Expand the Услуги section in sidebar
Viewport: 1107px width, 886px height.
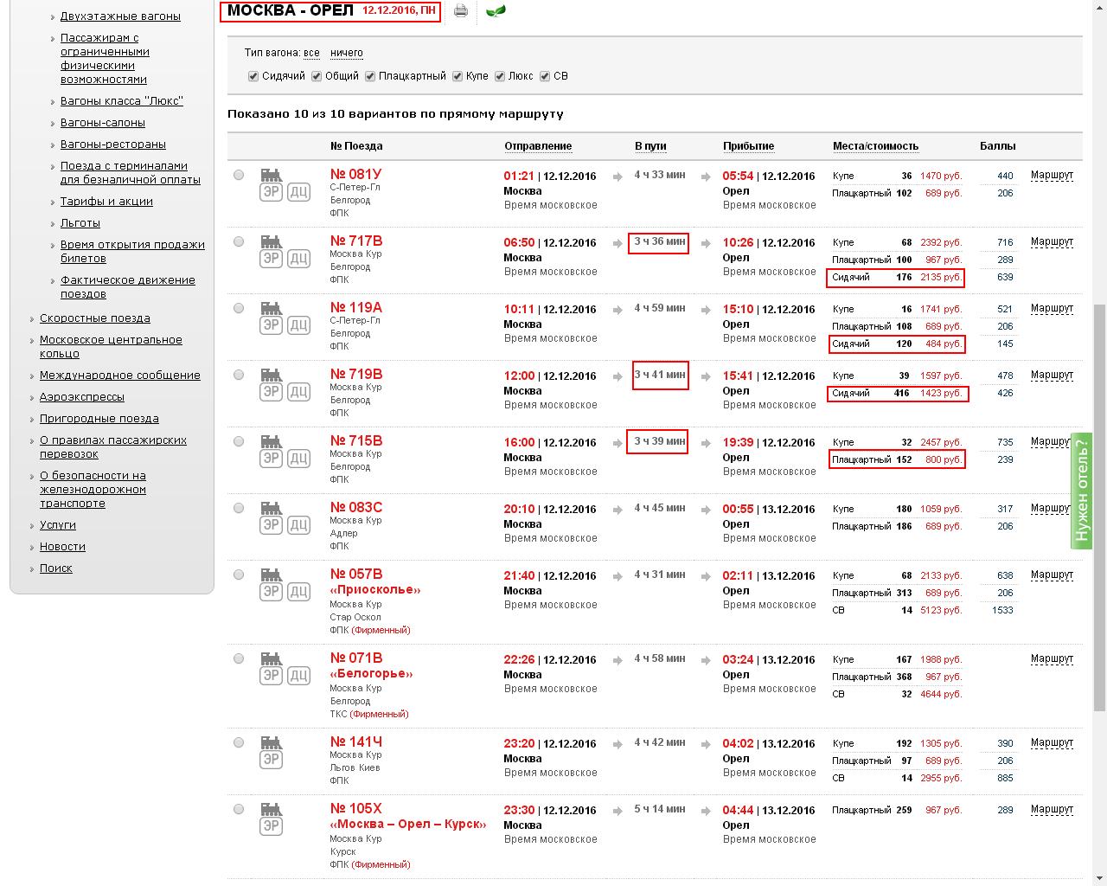[58, 525]
